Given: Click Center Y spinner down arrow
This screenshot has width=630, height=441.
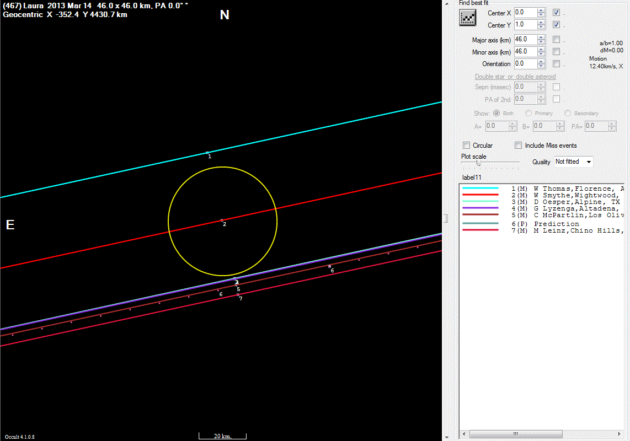Looking at the screenshot, I should point(541,27).
